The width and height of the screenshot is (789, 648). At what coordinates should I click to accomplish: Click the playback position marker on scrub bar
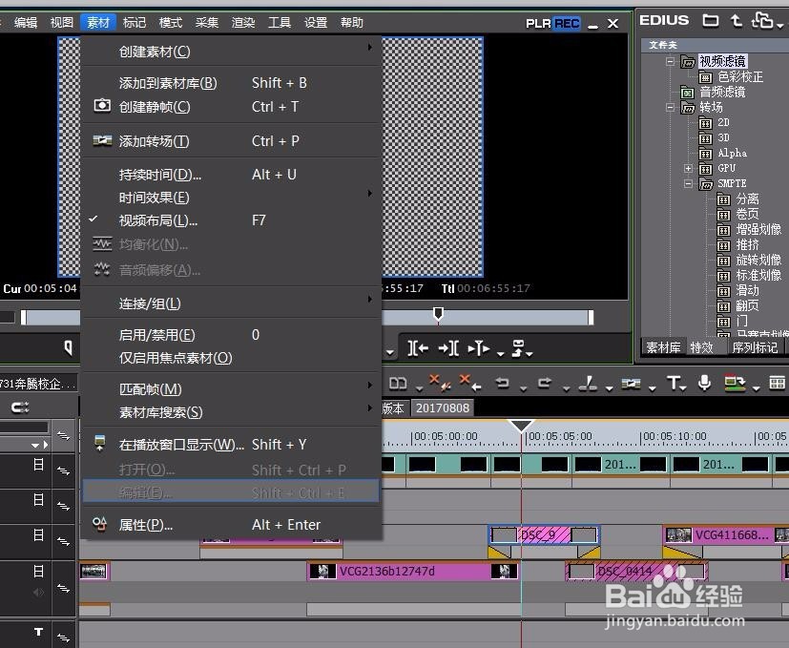(x=438, y=314)
